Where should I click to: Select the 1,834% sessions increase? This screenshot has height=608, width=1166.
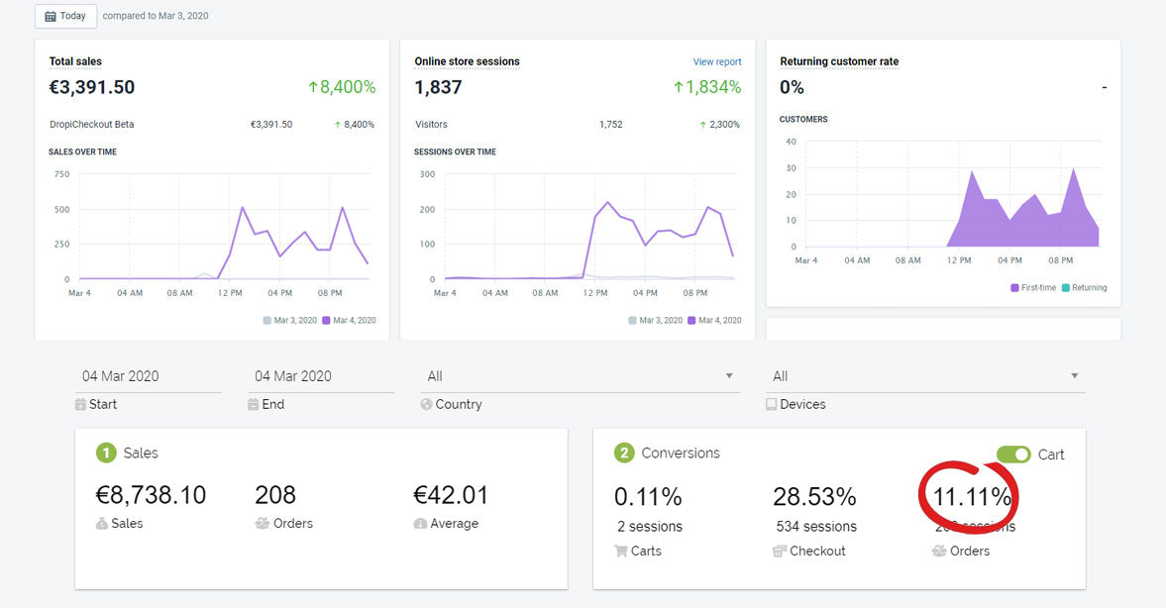[707, 87]
